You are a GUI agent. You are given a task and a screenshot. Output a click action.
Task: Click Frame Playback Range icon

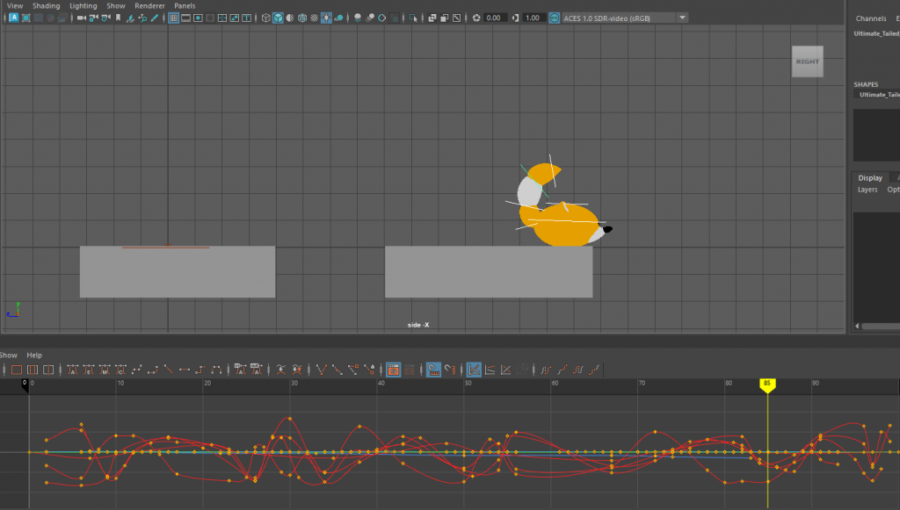tap(33, 370)
